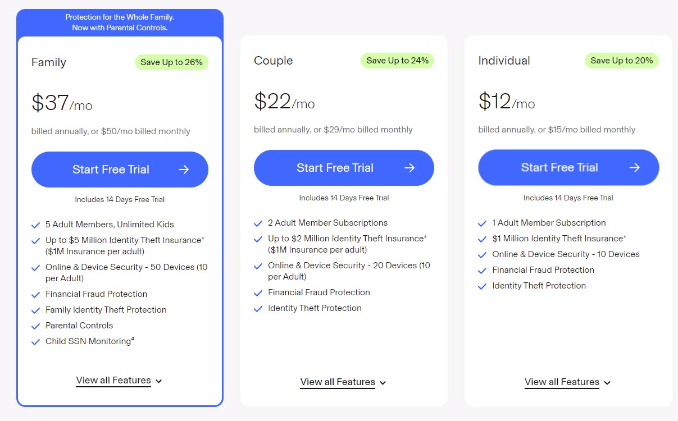Expand View all Features chevron in Individual plan
Image resolution: width=678 pixels, height=421 pixels.
pos(607,383)
